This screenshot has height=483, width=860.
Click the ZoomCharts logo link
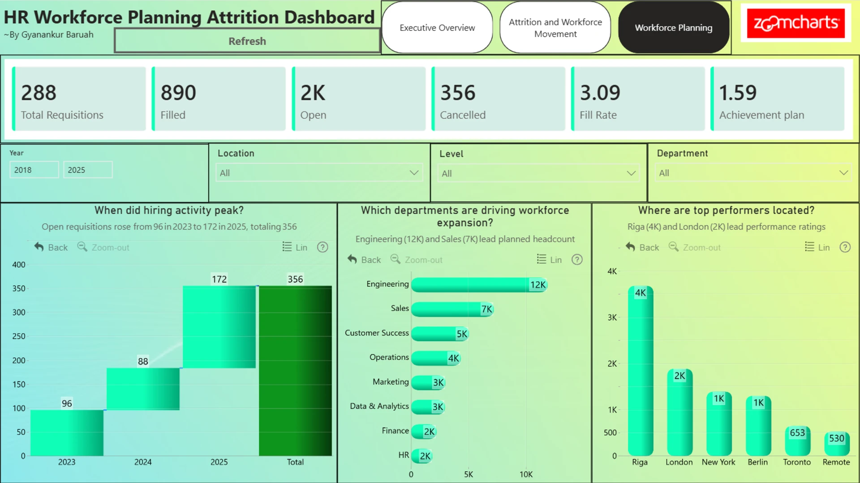tap(796, 23)
